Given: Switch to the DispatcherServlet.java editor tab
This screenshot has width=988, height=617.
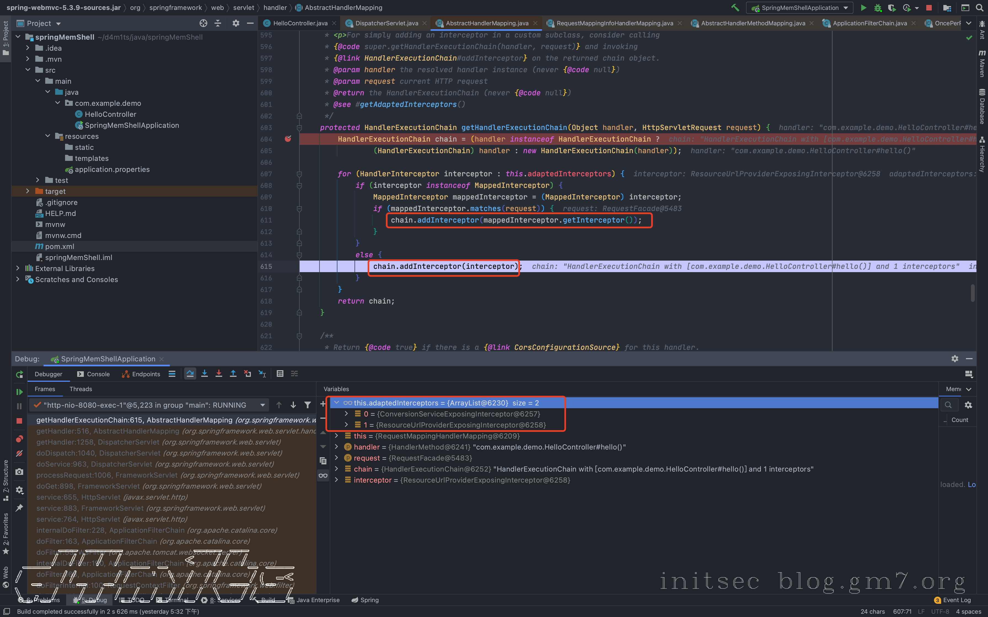Looking at the screenshot, I should point(386,23).
